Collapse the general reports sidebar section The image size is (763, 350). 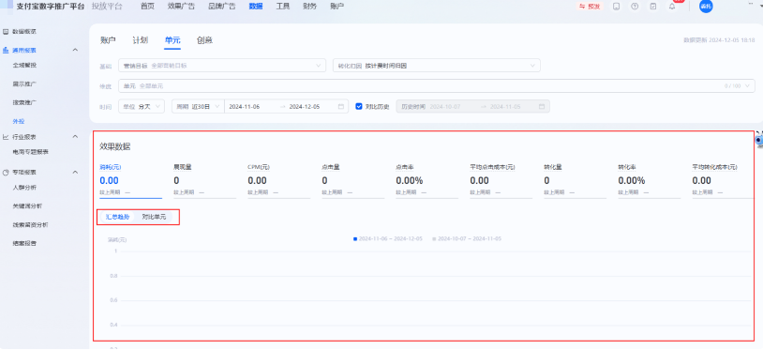(75, 50)
